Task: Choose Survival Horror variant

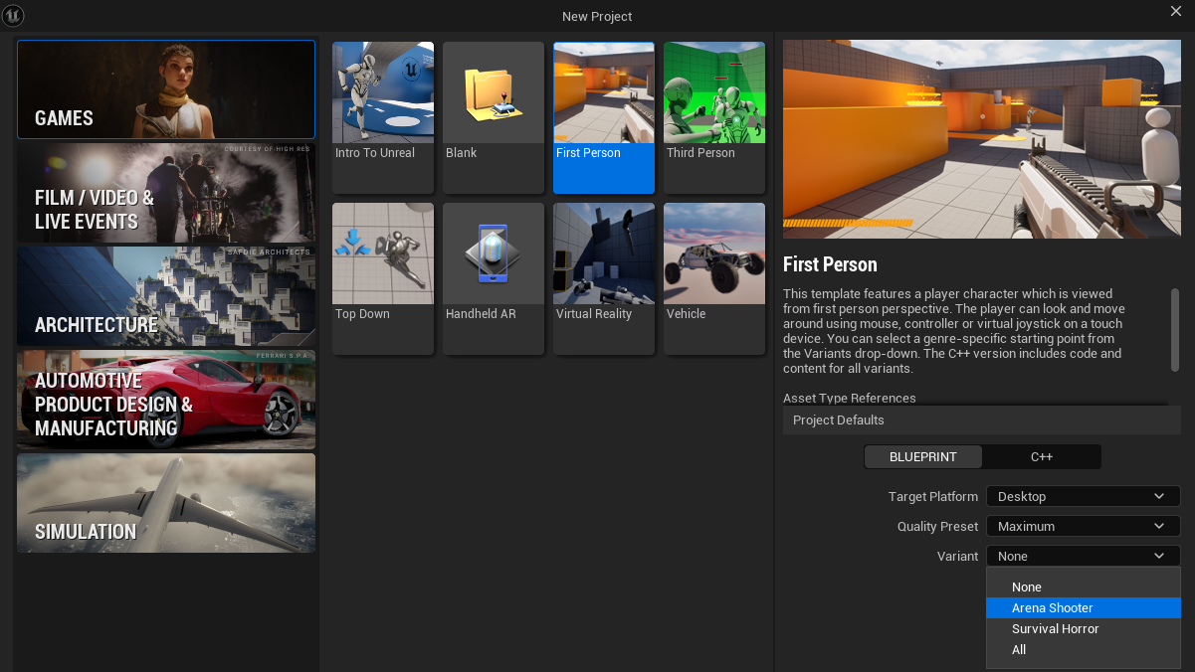Action: click(x=1083, y=629)
